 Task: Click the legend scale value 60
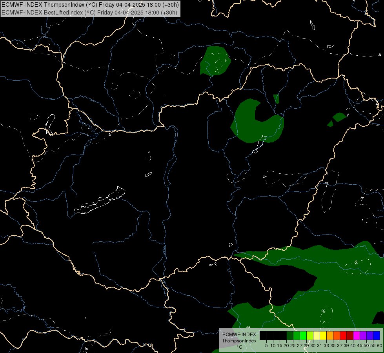(380, 346)
